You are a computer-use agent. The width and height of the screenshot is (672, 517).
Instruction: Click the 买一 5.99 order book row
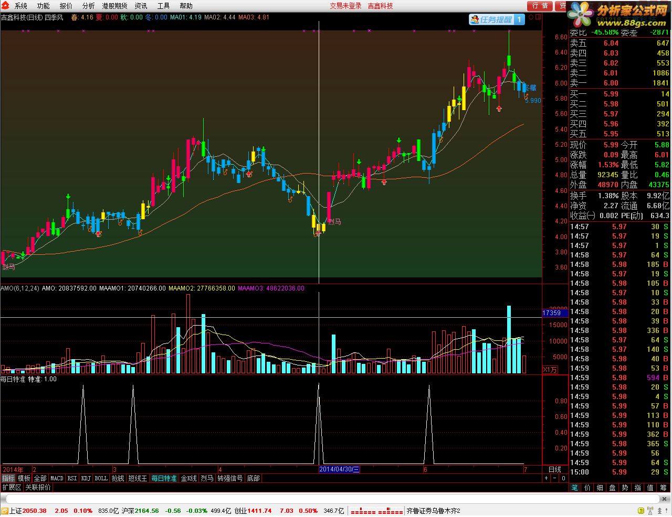620,94
